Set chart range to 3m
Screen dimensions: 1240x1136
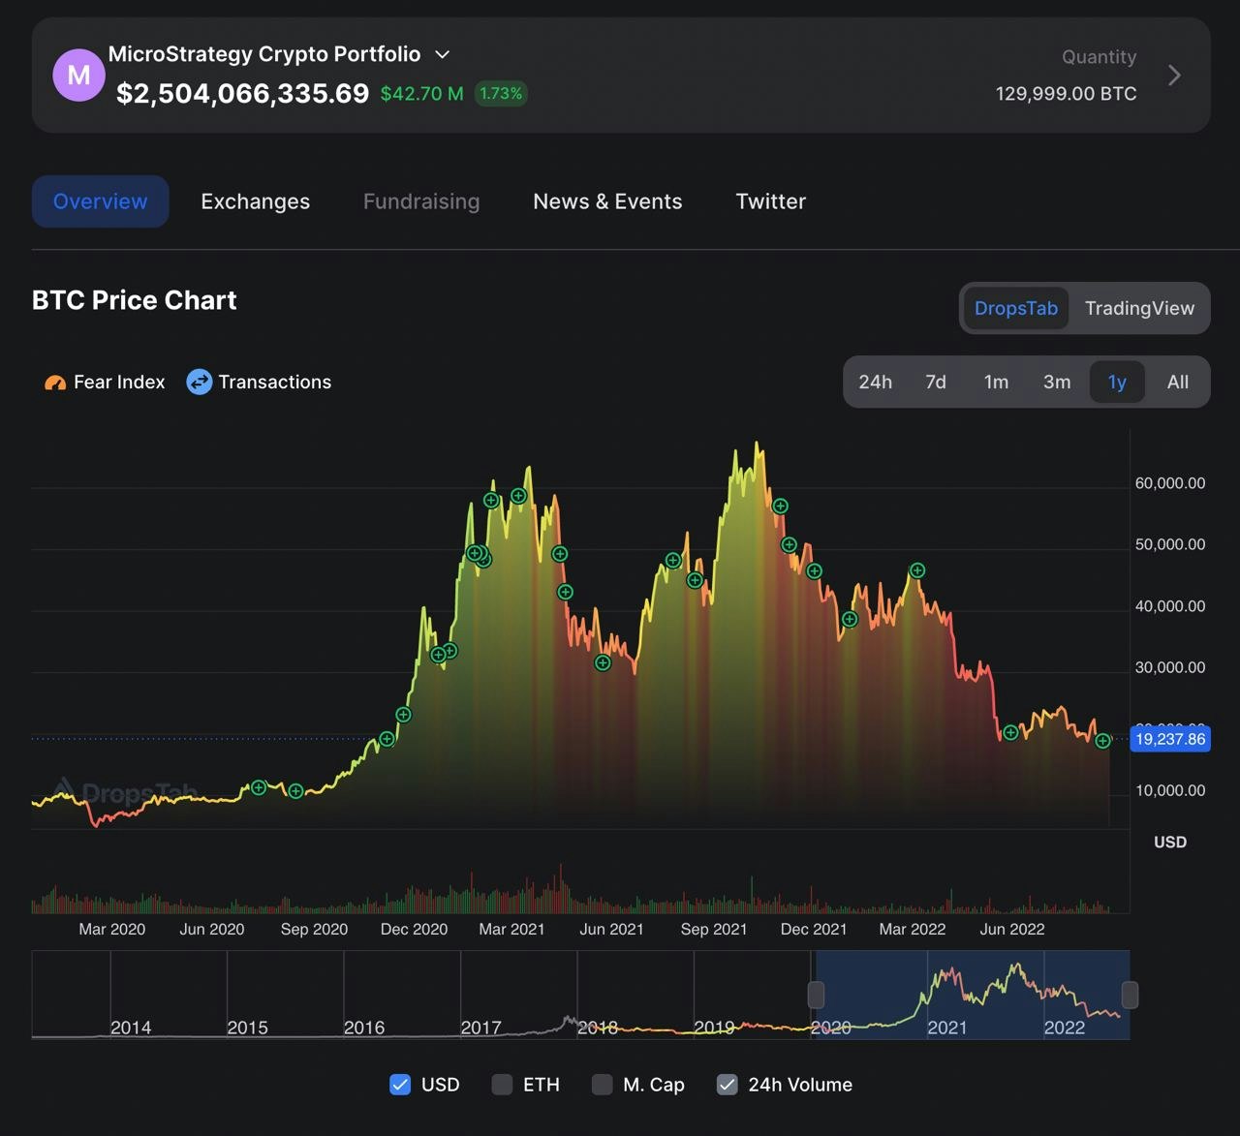(x=1057, y=383)
